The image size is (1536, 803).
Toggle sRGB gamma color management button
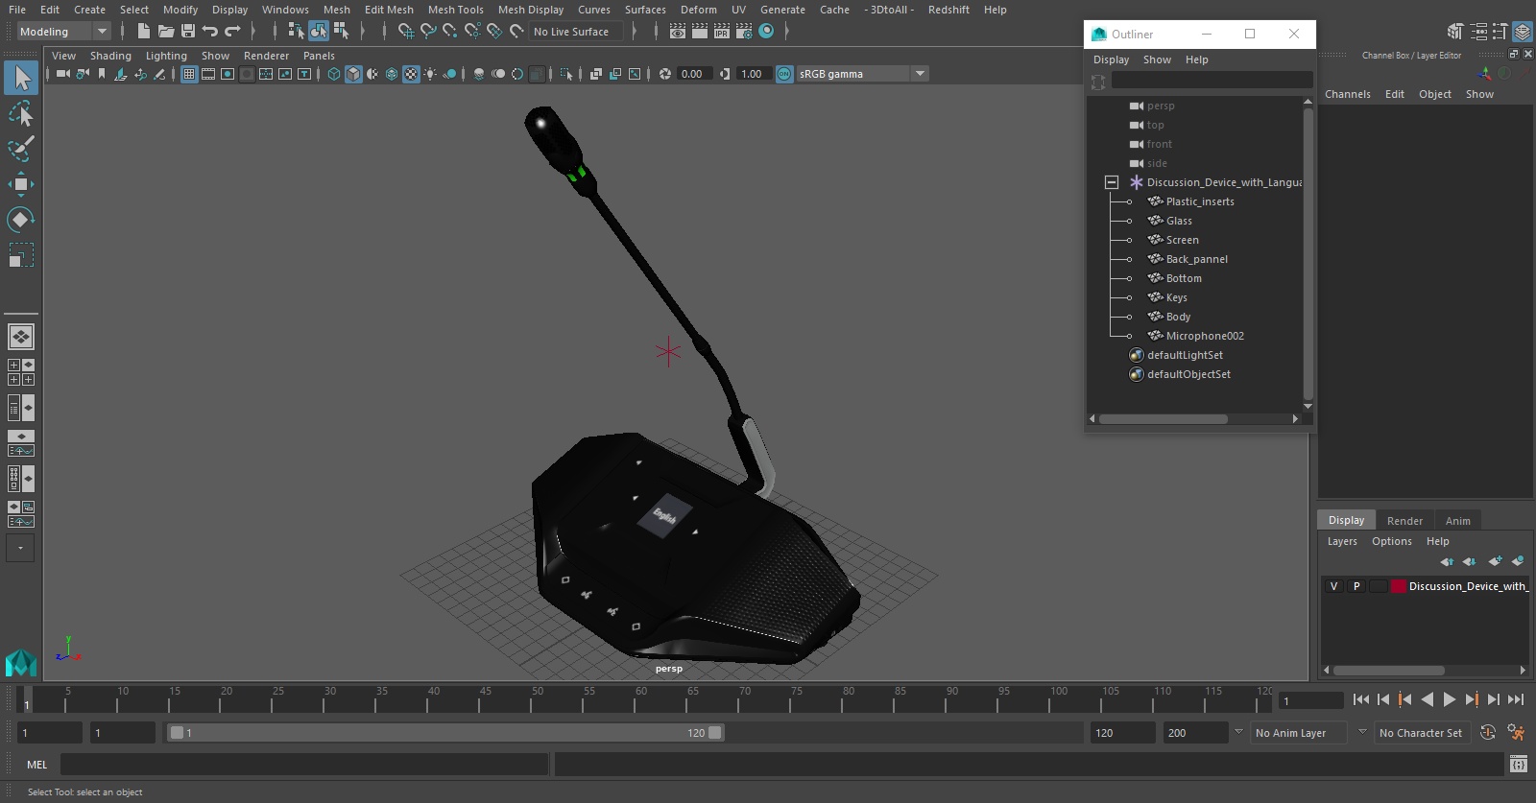click(784, 74)
